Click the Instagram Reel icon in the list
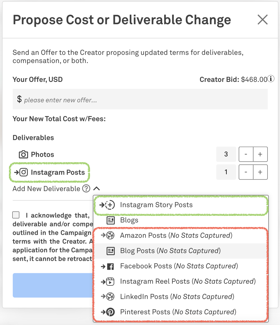280x325 pixels. [110, 282]
